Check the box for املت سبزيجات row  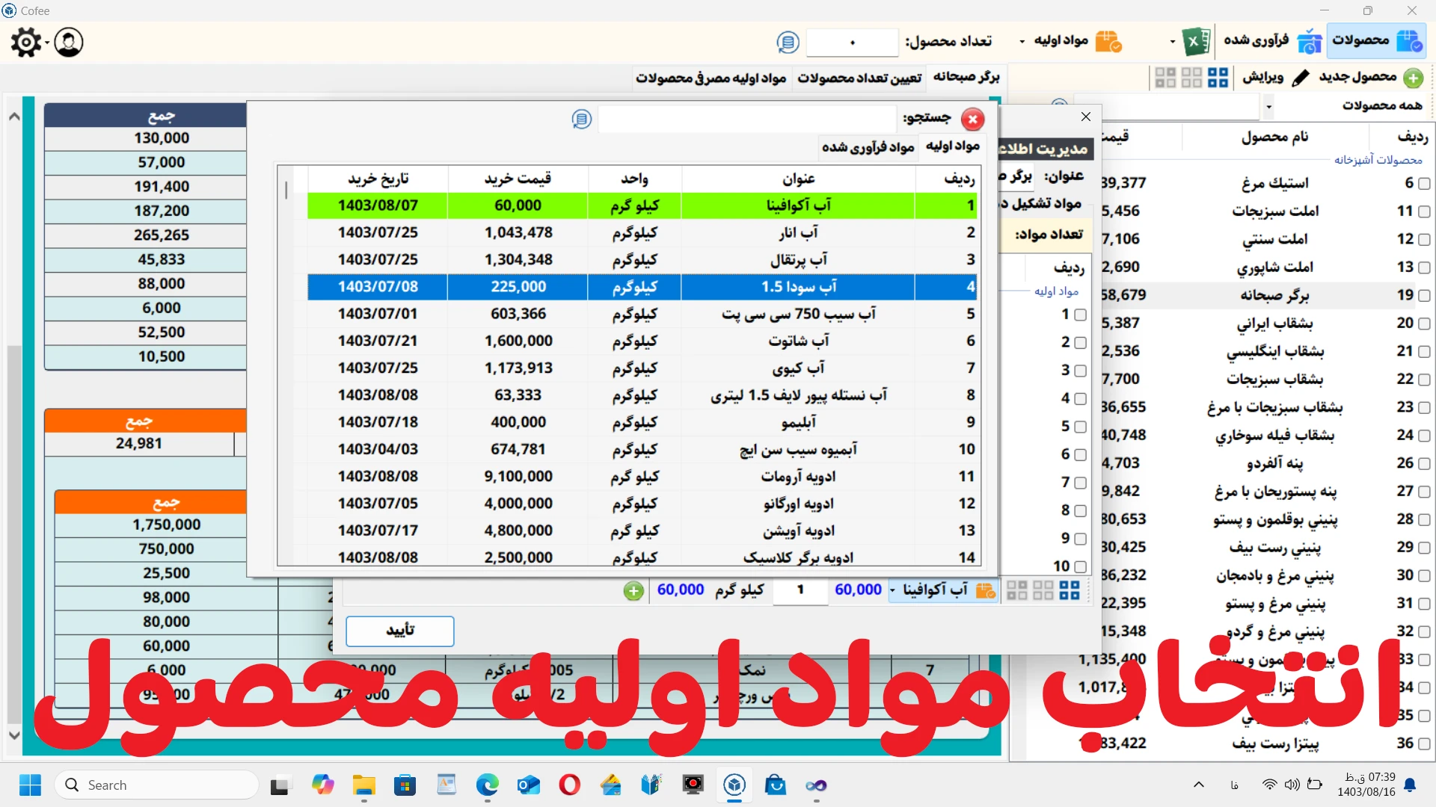coord(1424,211)
